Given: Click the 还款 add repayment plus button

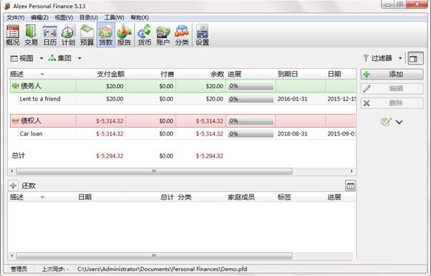Looking at the screenshot, I should click(13, 186).
